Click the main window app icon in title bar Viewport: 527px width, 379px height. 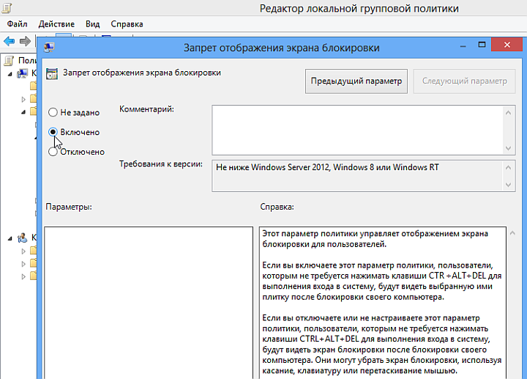[x=7, y=9]
